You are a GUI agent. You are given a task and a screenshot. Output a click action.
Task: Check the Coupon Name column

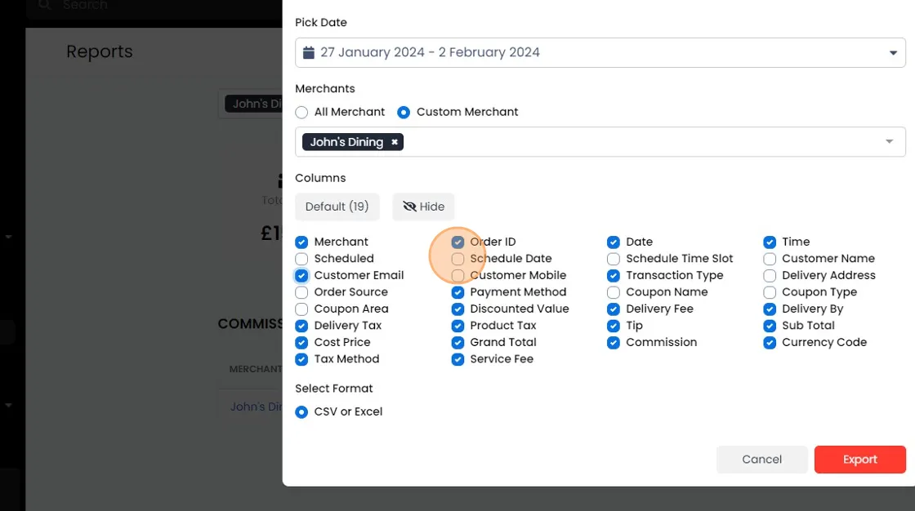tap(614, 292)
